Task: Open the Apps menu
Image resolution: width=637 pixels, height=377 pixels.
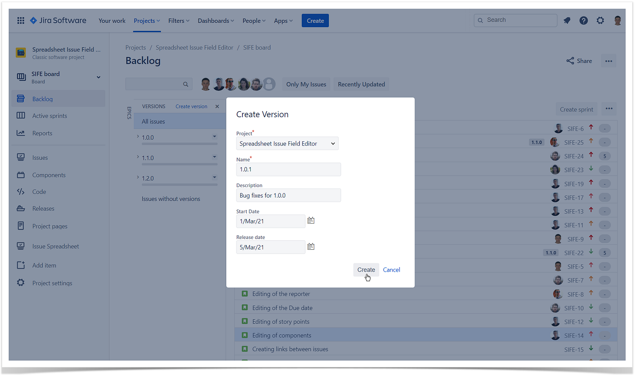Action: tap(283, 20)
